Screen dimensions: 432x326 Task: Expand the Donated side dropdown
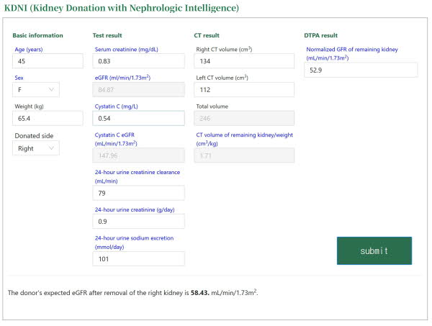(36, 148)
